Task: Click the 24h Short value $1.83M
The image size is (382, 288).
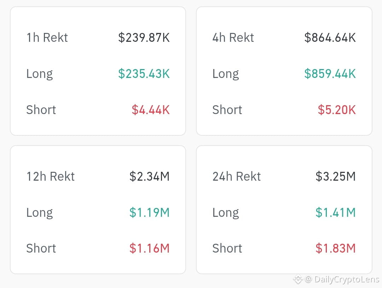Action: (x=336, y=248)
